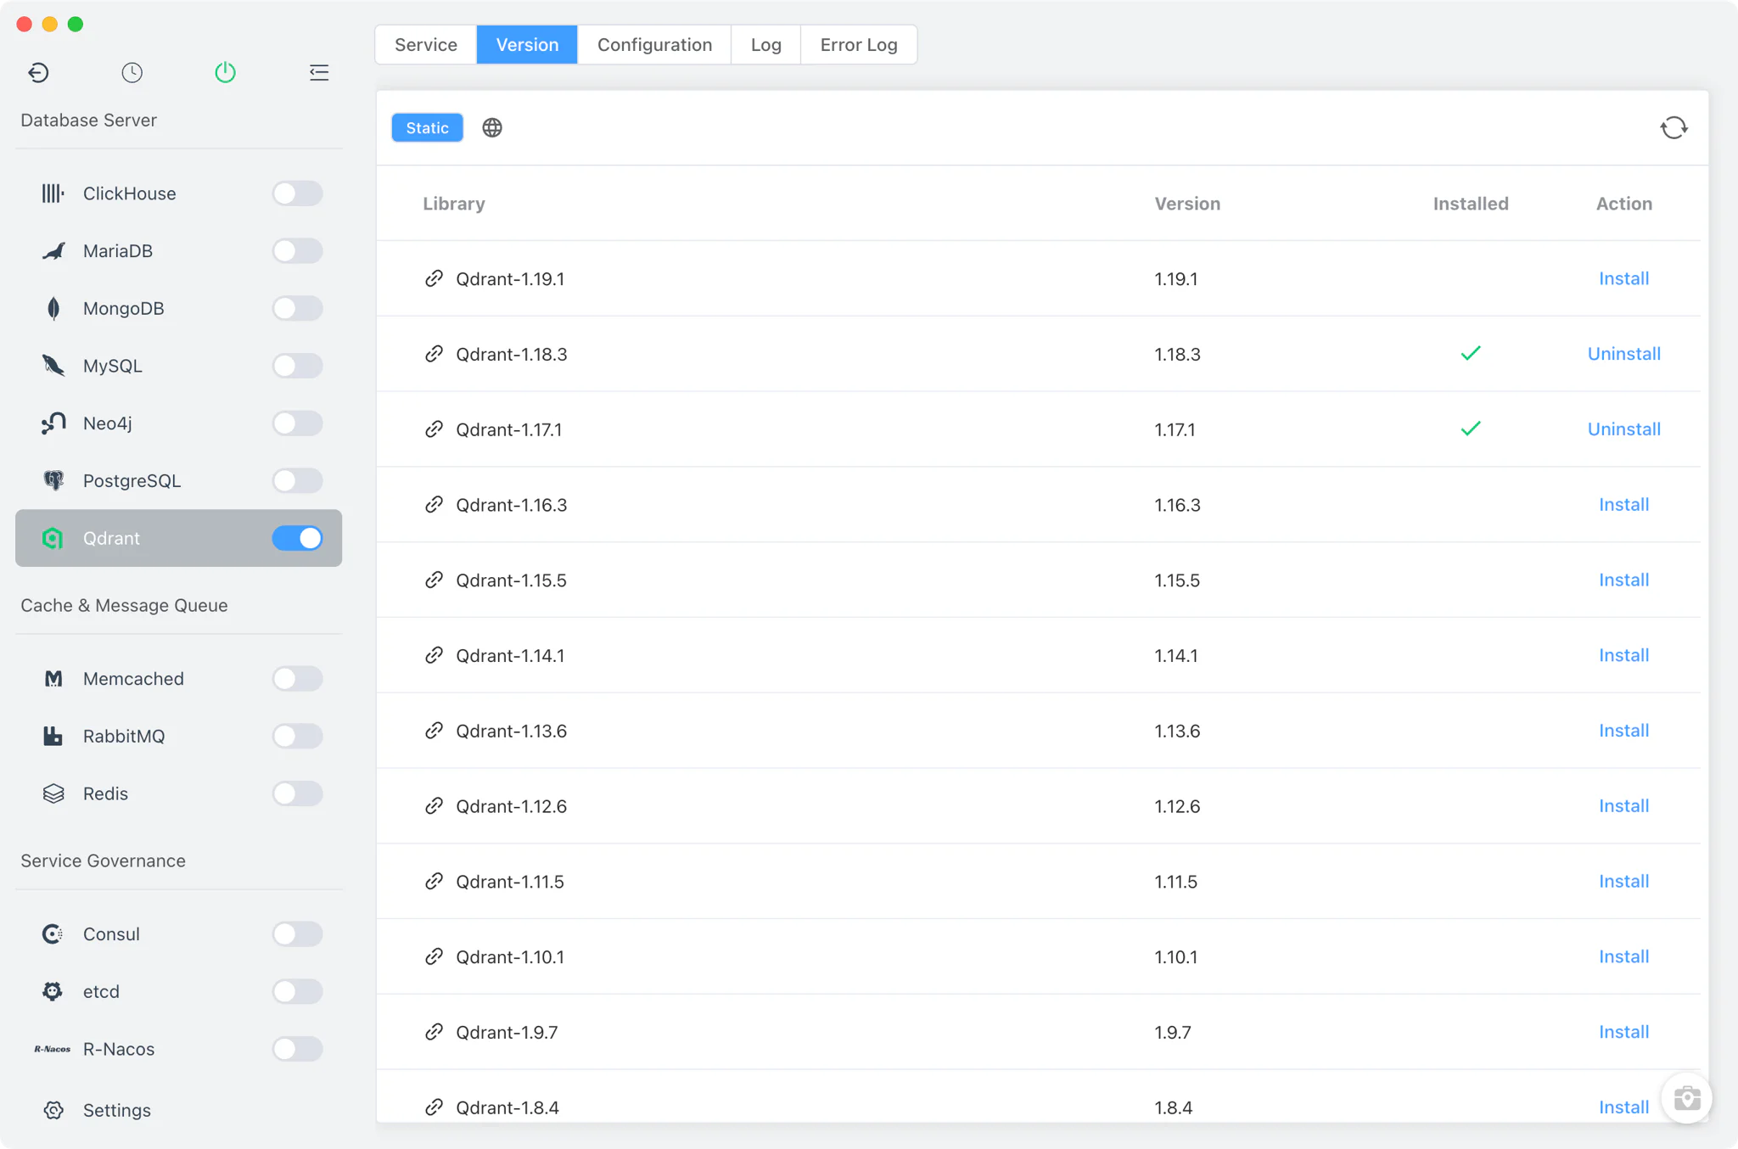
Task: Click the Static button
Action: pos(427,128)
